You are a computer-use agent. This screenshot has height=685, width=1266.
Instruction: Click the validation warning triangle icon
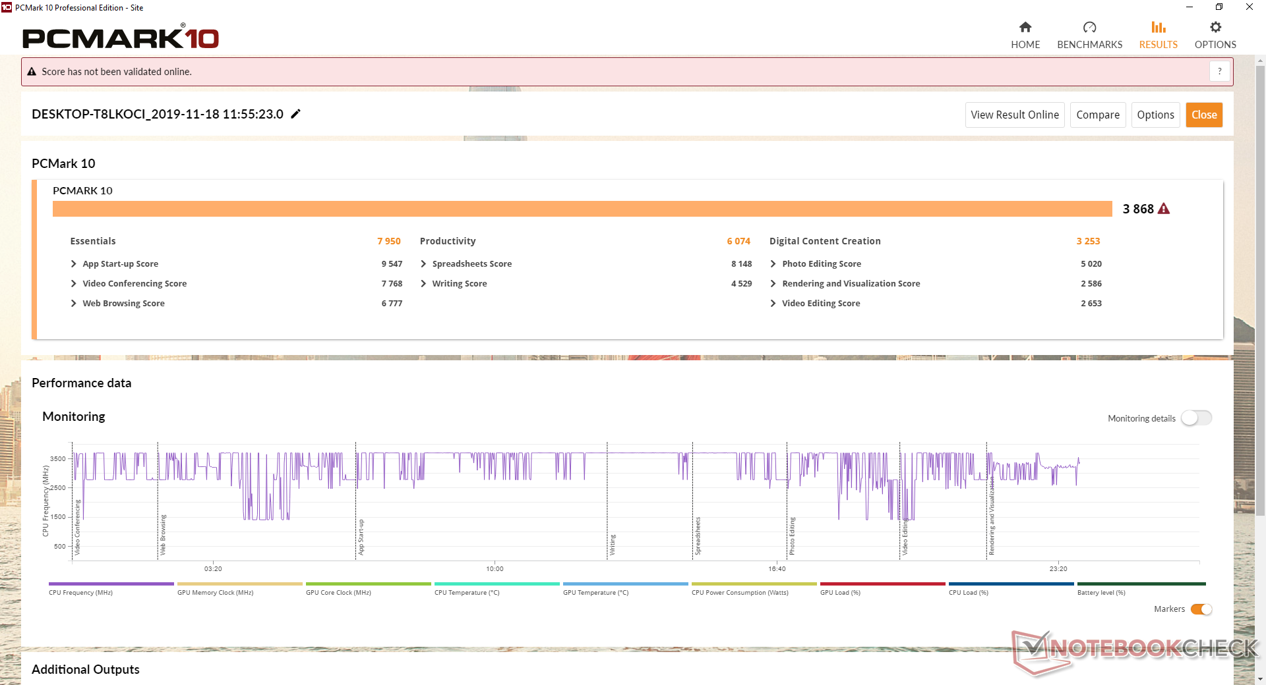32,72
